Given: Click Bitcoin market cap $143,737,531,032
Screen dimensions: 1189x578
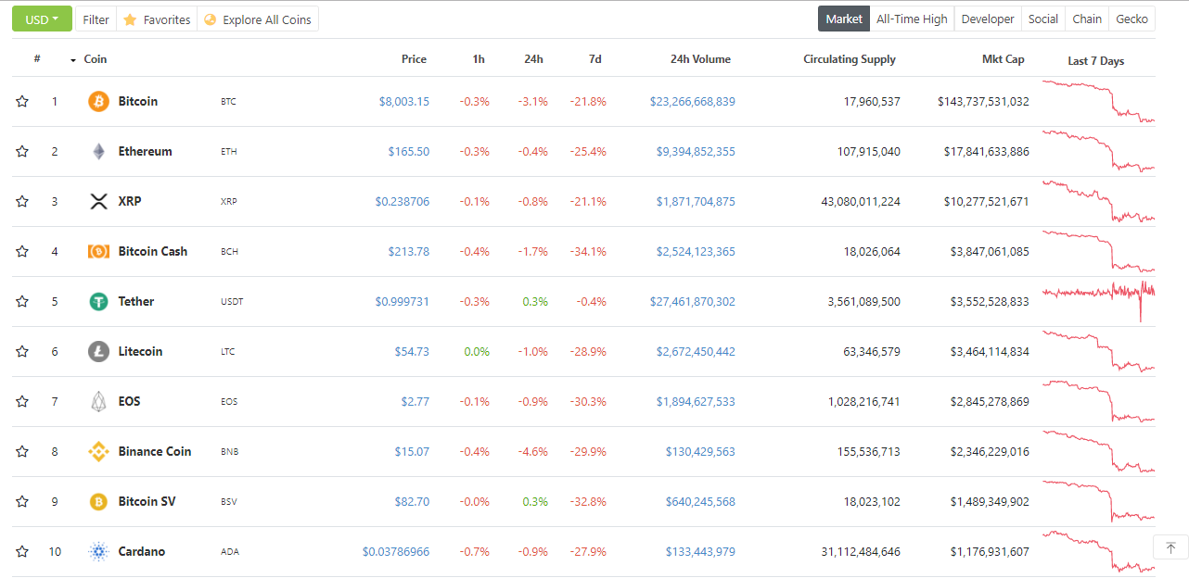Looking at the screenshot, I should click(x=983, y=102).
